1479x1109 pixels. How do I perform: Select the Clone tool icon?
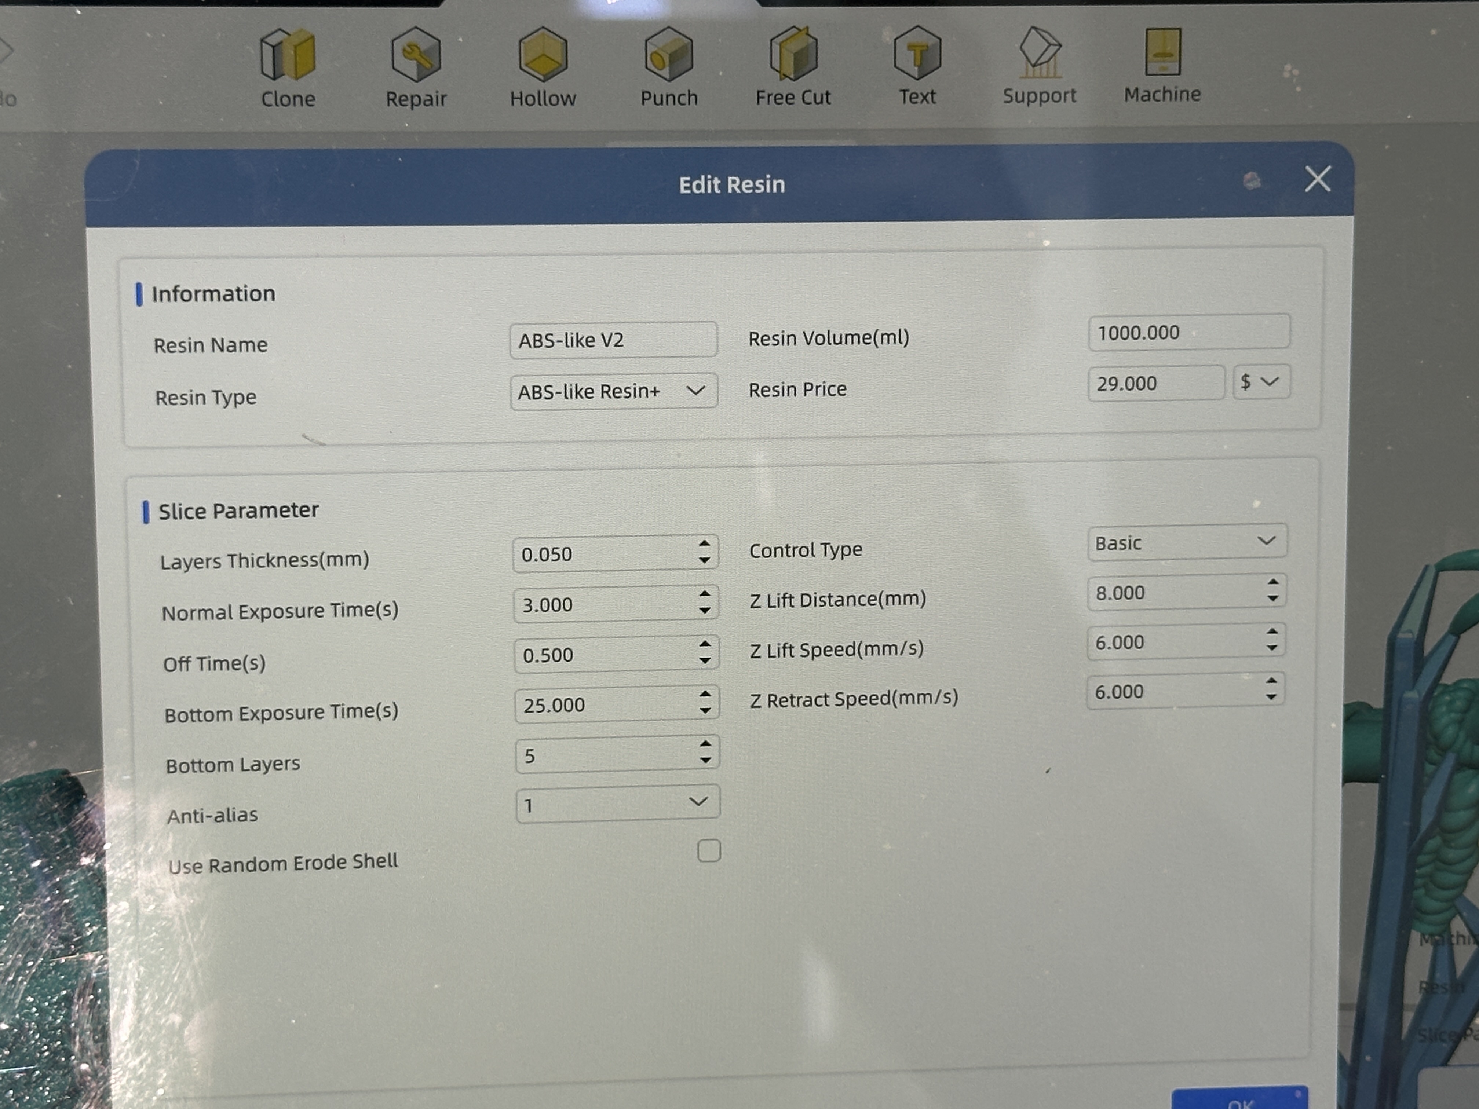[288, 54]
